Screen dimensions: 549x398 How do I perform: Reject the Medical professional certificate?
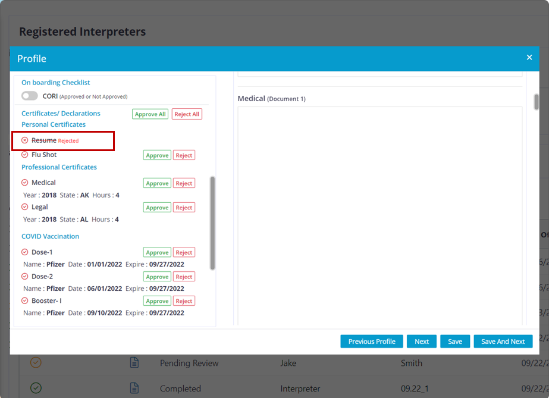coord(184,183)
